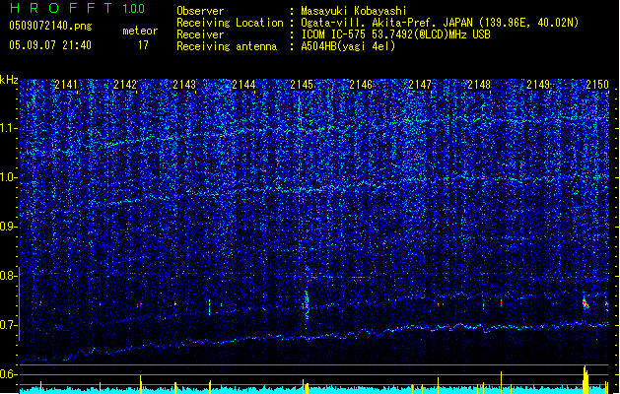The height and width of the screenshot is (394, 620).
Task: Click the 2143 time marker
Action: pyautogui.click(x=184, y=86)
